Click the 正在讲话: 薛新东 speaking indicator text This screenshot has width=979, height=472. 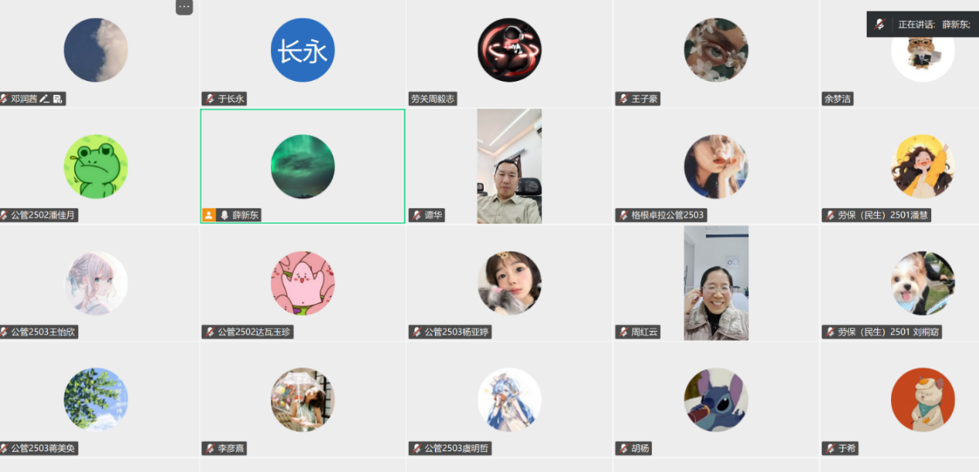[x=933, y=25]
